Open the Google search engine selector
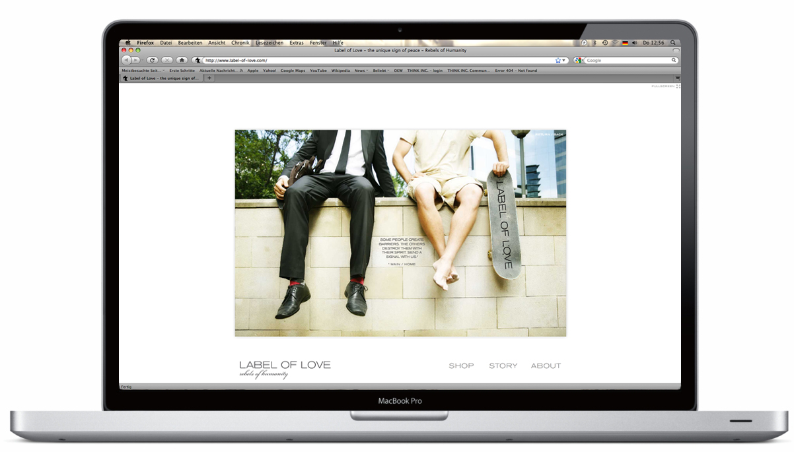The width and height of the screenshot is (794, 452). (579, 60)
